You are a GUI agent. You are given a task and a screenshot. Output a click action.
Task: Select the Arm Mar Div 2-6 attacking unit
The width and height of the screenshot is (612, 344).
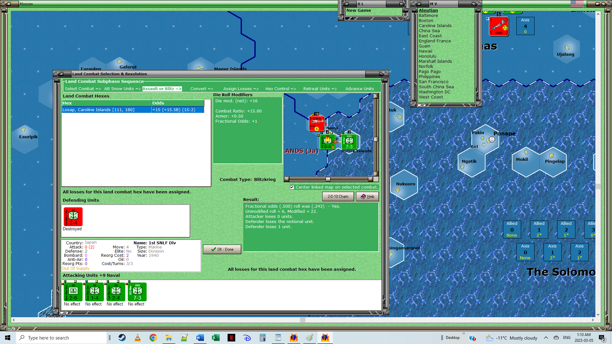[73, 292]
